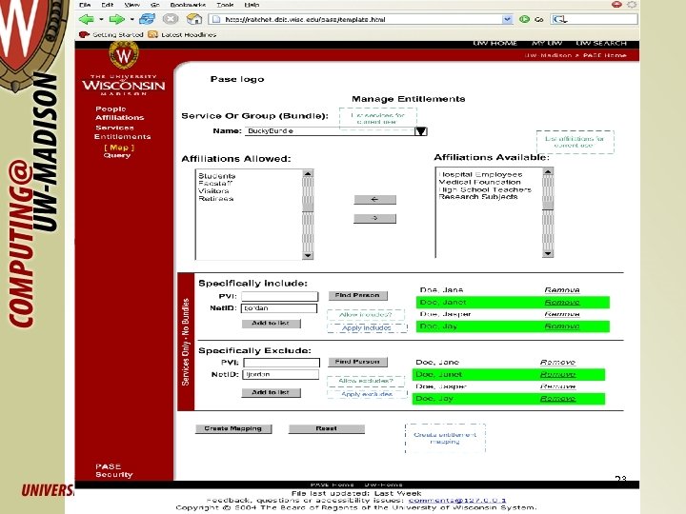Click PVI field under Specifically Exclude
686x514 pixels.
point(281,363)
